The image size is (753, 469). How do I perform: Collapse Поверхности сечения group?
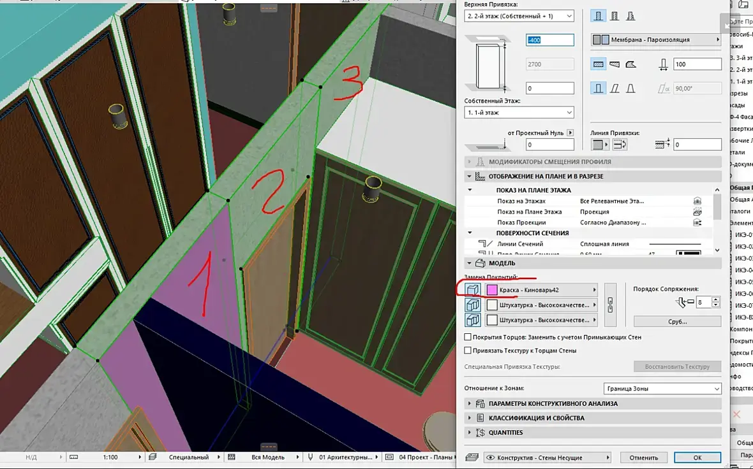[x=470, y=233]
